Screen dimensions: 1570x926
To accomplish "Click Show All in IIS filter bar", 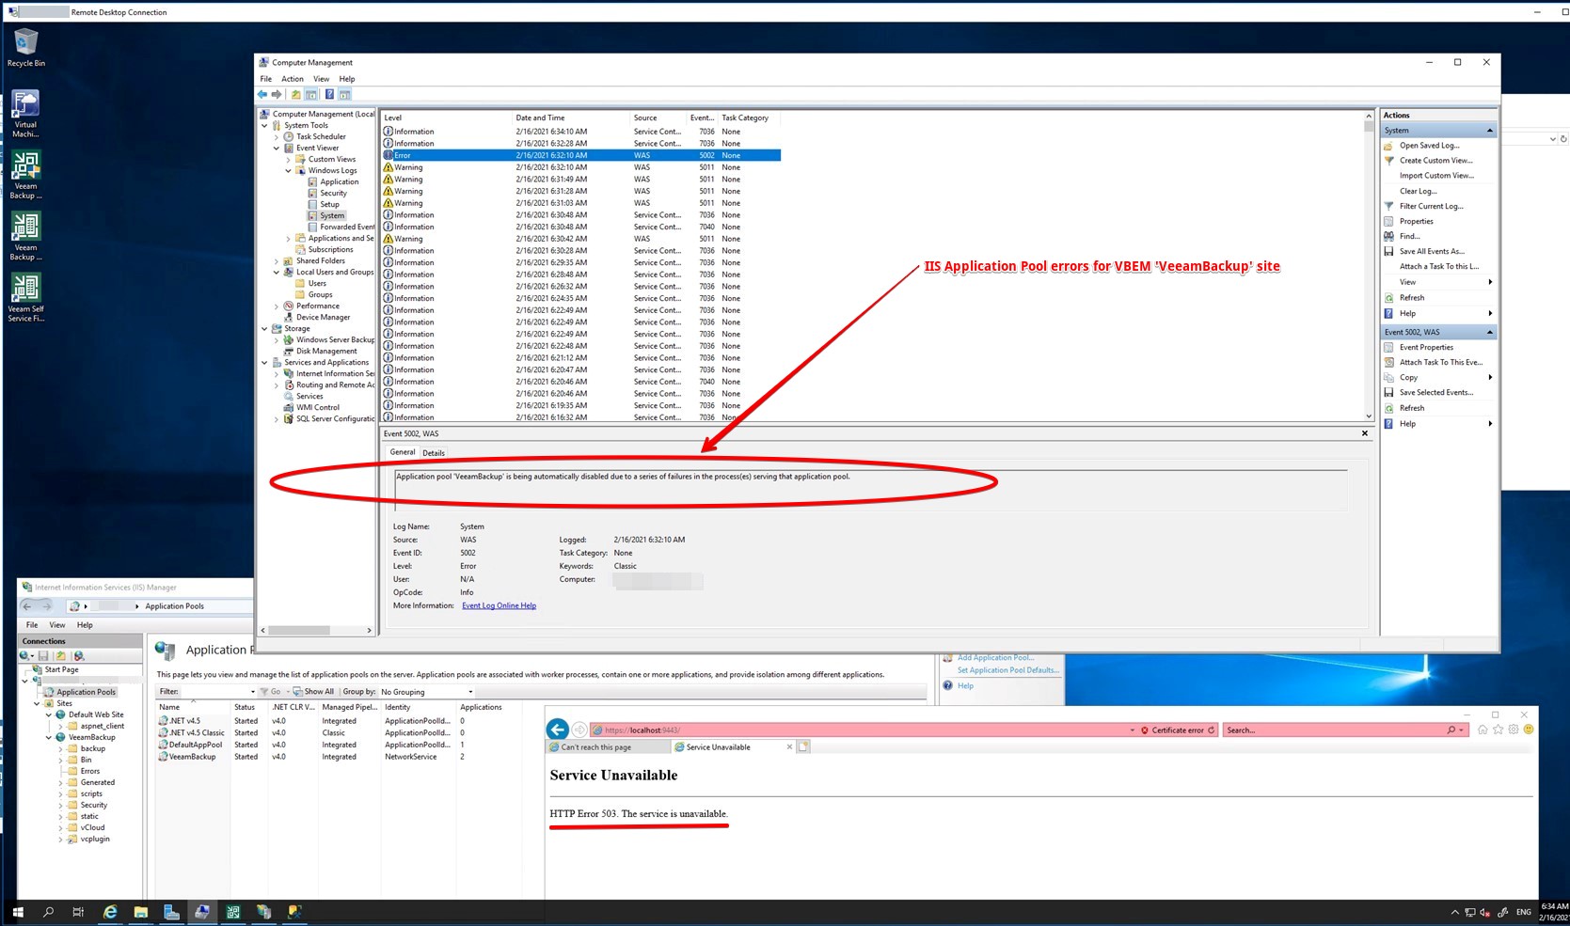I will click(313, 692).
